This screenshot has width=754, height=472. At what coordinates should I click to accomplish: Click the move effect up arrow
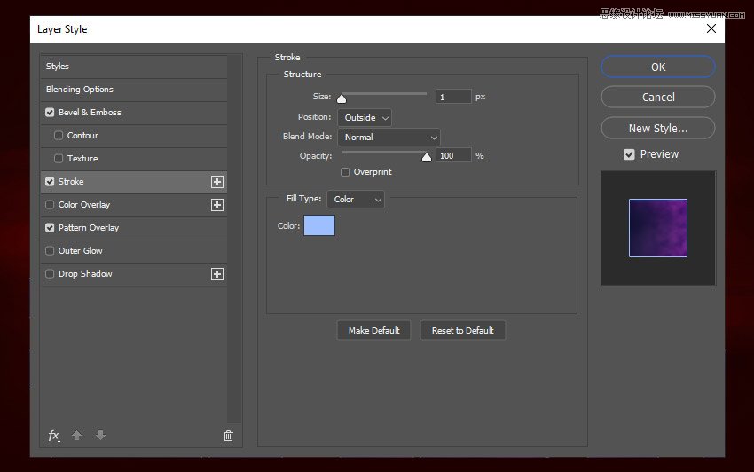(77, 436)
